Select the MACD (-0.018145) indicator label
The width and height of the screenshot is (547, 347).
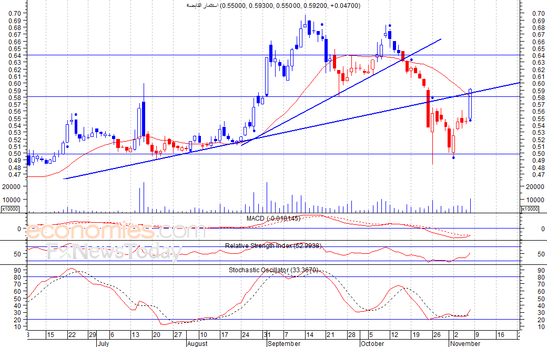pos(273,219)
